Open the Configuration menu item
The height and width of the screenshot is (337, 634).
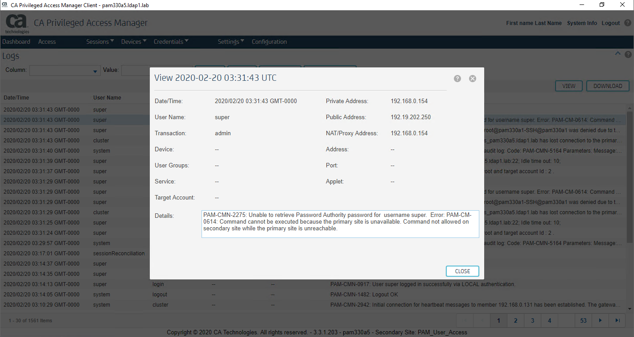(269, 42)
